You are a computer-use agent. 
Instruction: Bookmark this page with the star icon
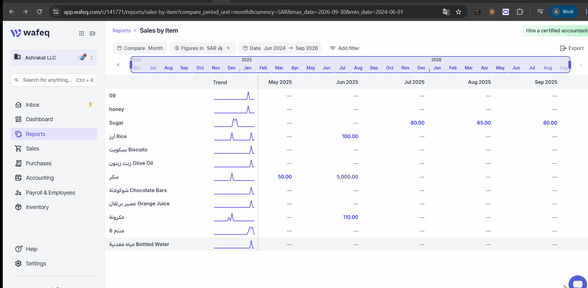tap(459, 12)
